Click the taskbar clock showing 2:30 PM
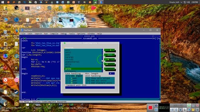This screenshot has height=112, width=200. (x=195, y=2)
